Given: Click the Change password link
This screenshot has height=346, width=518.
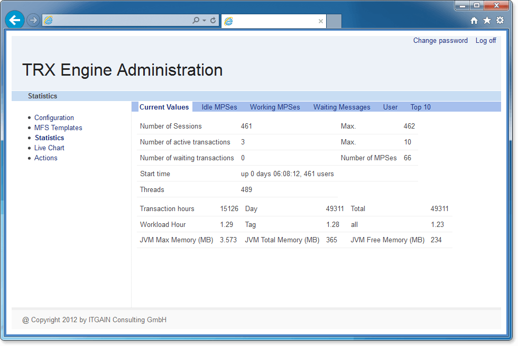Looking at the screenshot, I should click(x=440, y=40).
